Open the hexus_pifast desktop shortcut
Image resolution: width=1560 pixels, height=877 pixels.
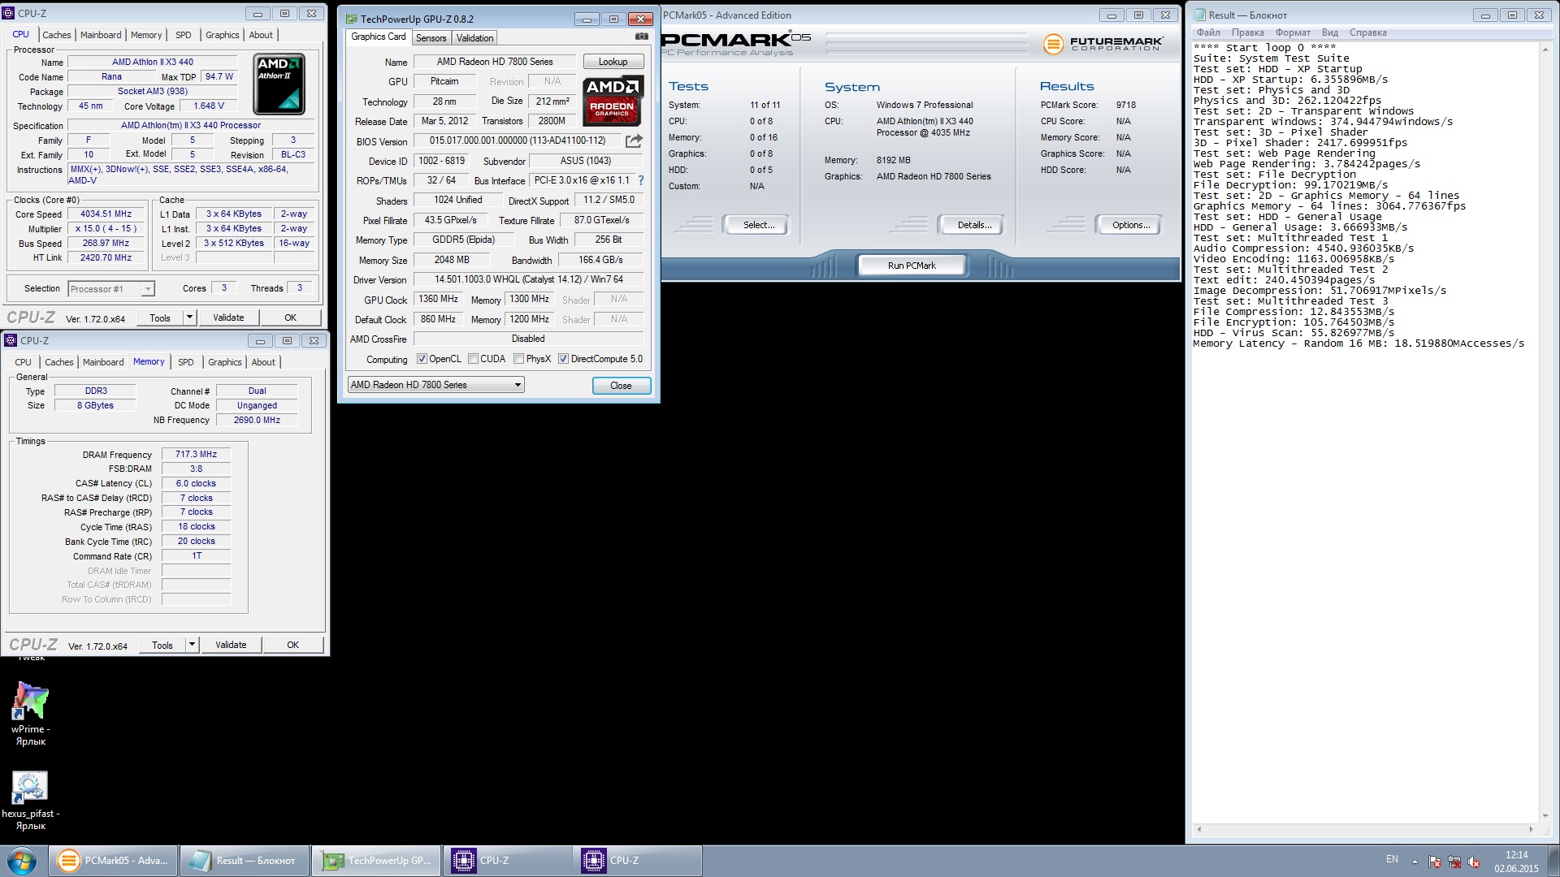tap(30, 800)
